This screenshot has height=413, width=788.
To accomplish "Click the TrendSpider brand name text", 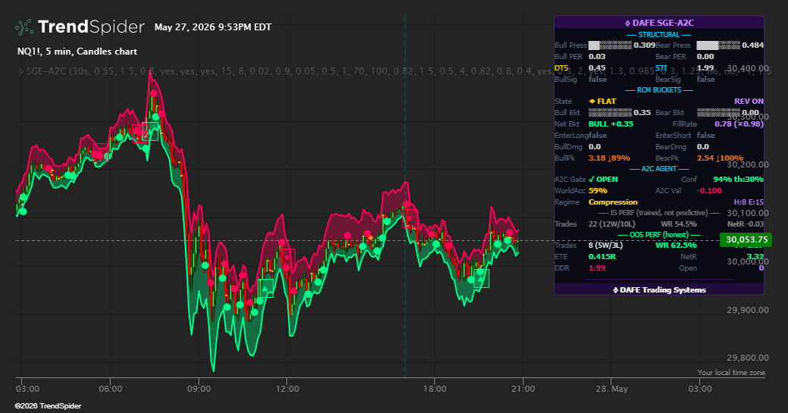I will (91, 27).
